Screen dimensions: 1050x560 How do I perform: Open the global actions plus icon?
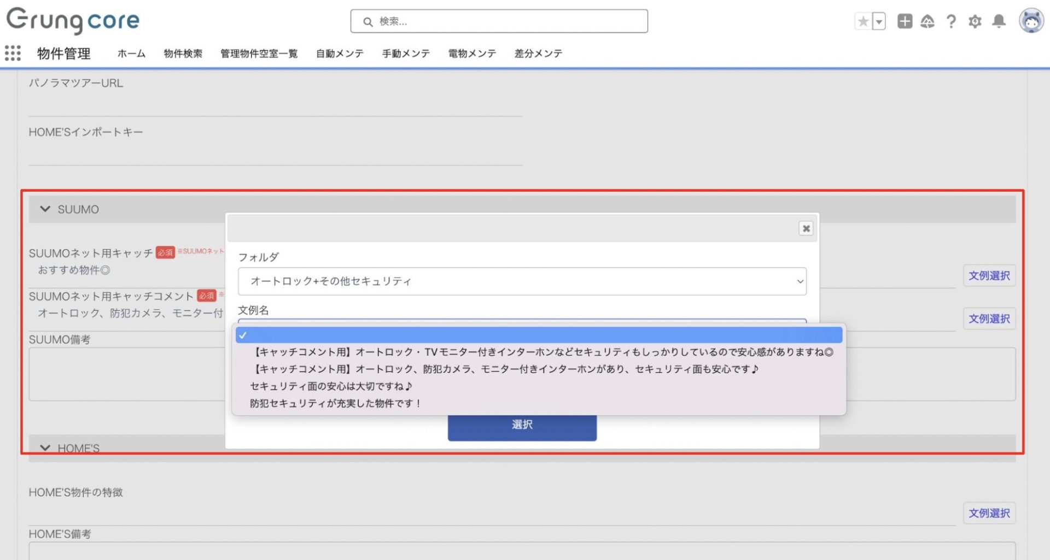(x=905, y=21)
